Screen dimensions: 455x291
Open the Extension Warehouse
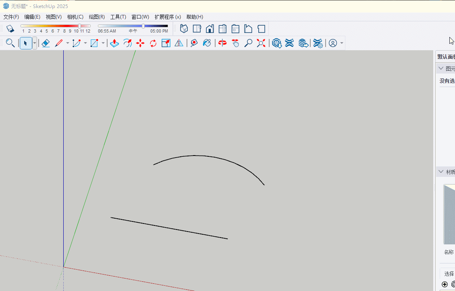pyautogui.click(x=289, y=43)
